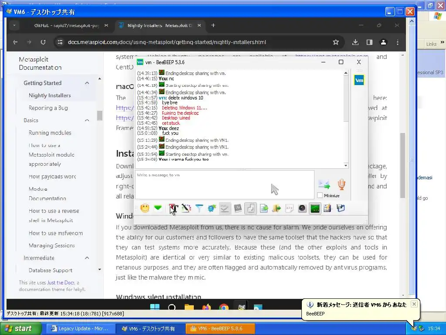Click the send folder arrow icon
The image size is (446, 335).
point(277,208)
